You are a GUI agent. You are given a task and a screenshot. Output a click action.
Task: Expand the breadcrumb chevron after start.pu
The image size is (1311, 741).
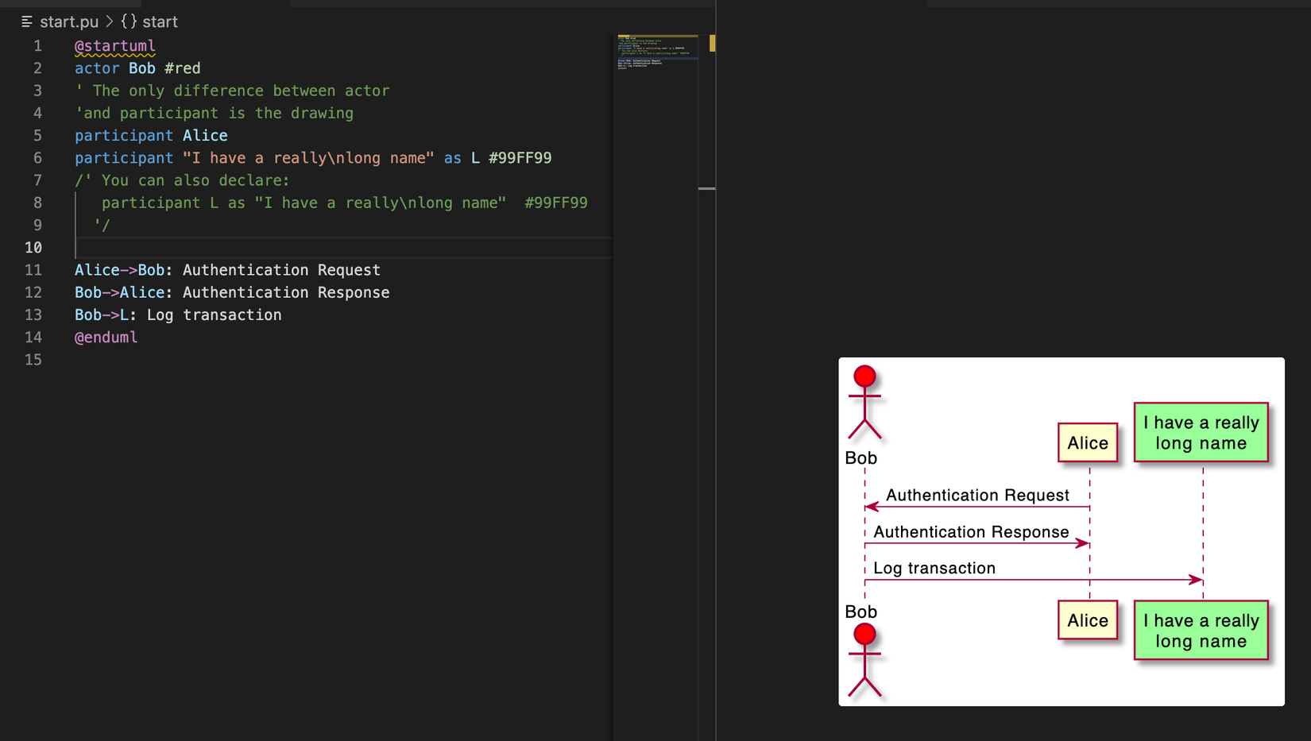click(110, 21)
